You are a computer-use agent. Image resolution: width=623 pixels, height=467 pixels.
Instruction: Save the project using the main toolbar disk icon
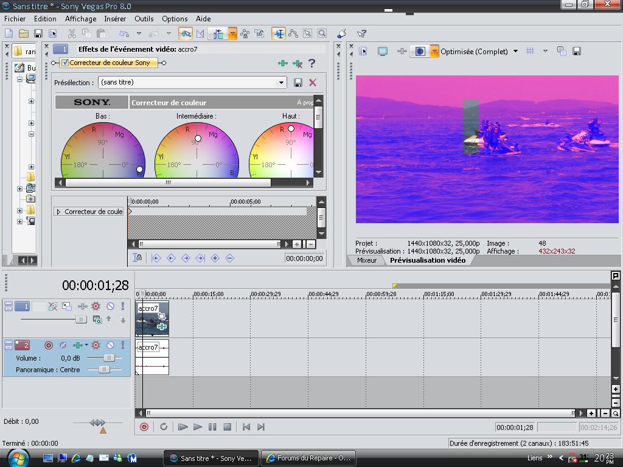(38, 34)
